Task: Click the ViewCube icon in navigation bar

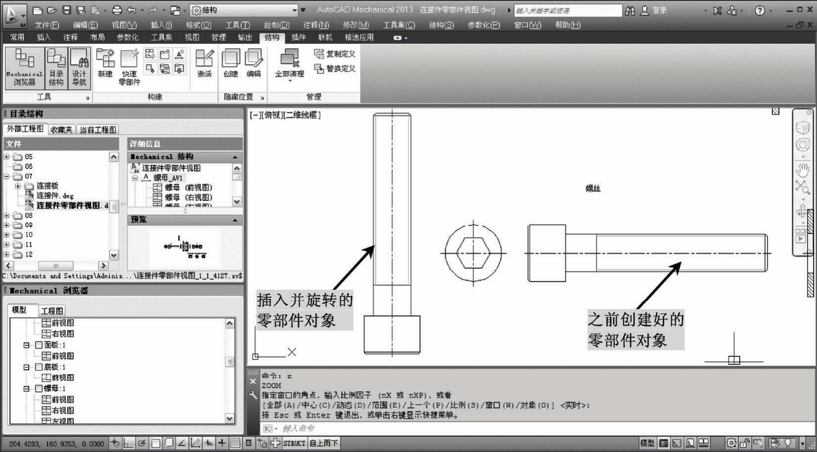Action: tap(802, 127)
